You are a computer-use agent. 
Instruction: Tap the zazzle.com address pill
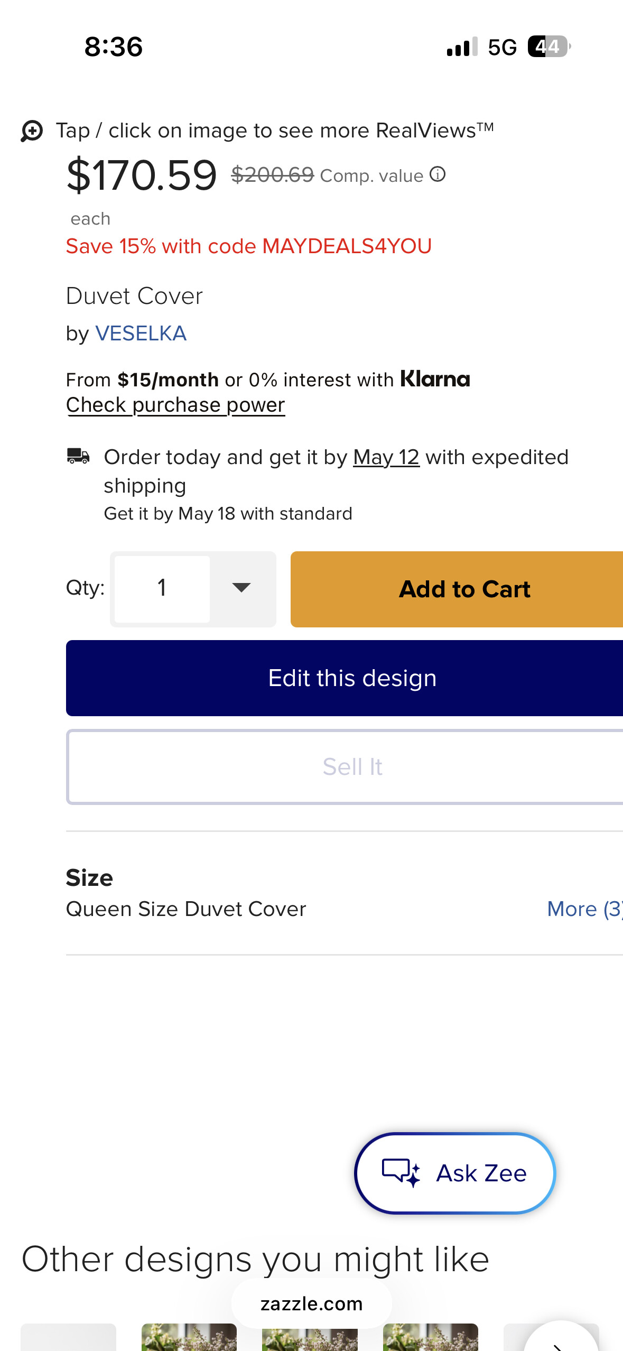pyautogui.click(x=312, y=1303)
